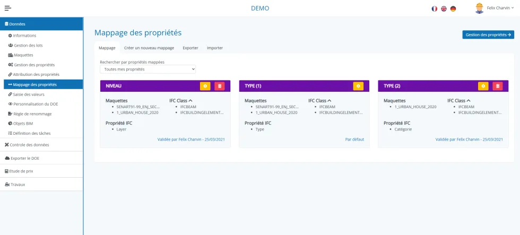The height and width of the screenshot is (235, 520).
Task: Expand the Travaux section
Action: [41, 184]
